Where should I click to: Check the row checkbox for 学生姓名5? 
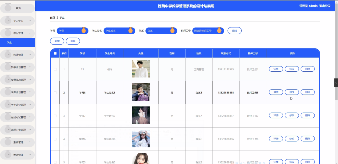tap(55, 162)
